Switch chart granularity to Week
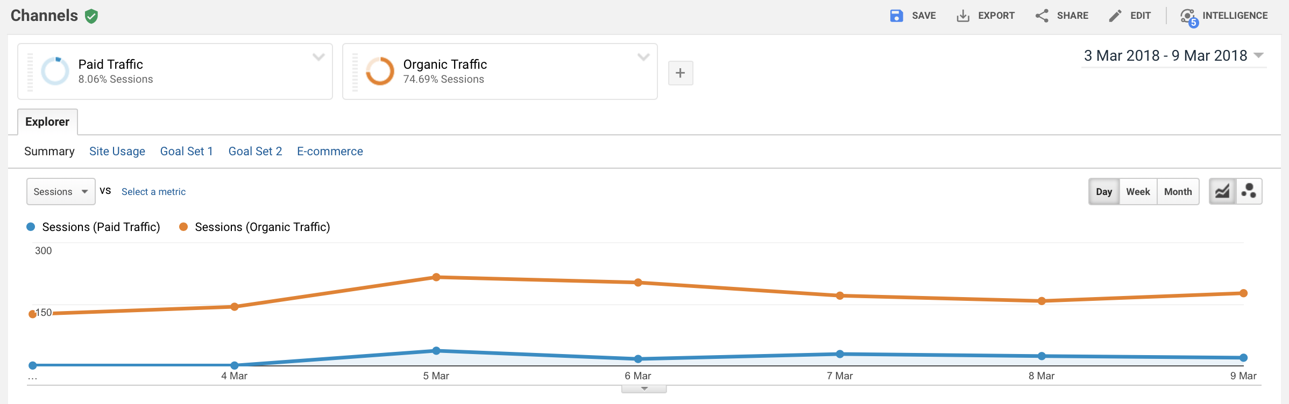 pos(1138,191)
